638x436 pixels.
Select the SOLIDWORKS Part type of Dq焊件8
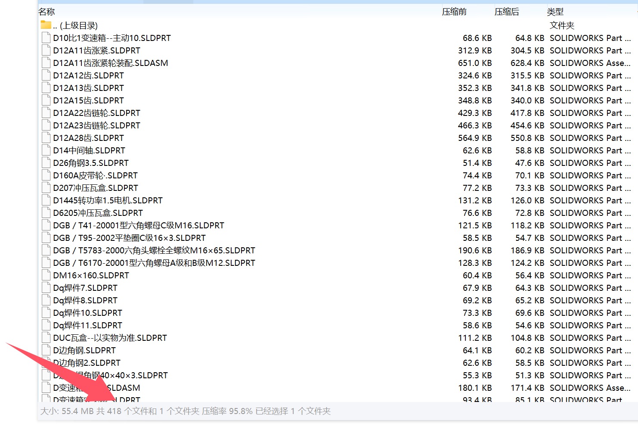(590, 300)
